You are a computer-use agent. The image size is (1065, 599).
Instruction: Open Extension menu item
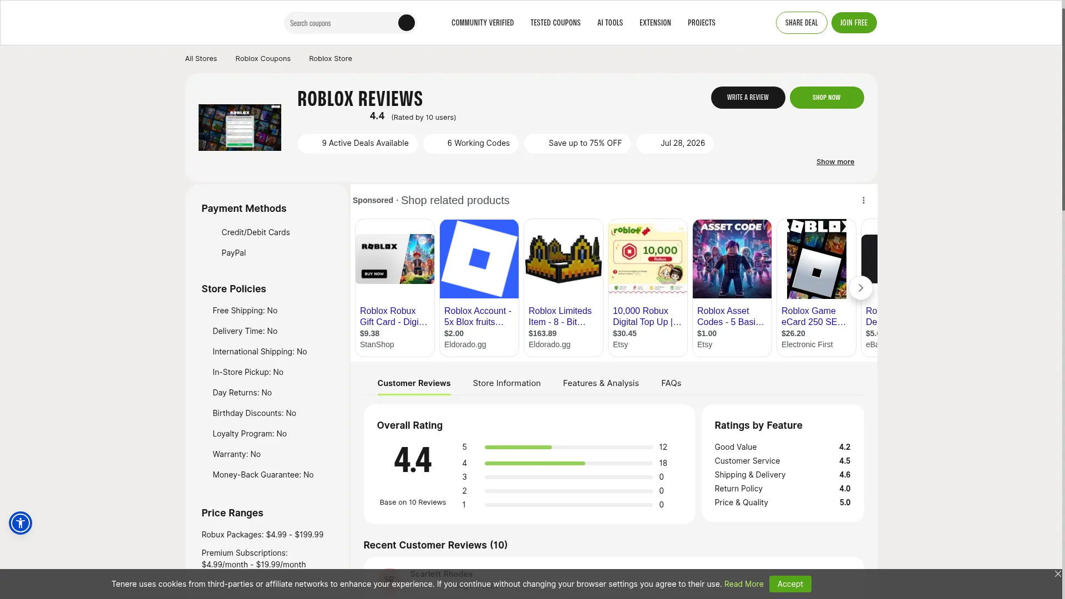(x=655, y=23)
